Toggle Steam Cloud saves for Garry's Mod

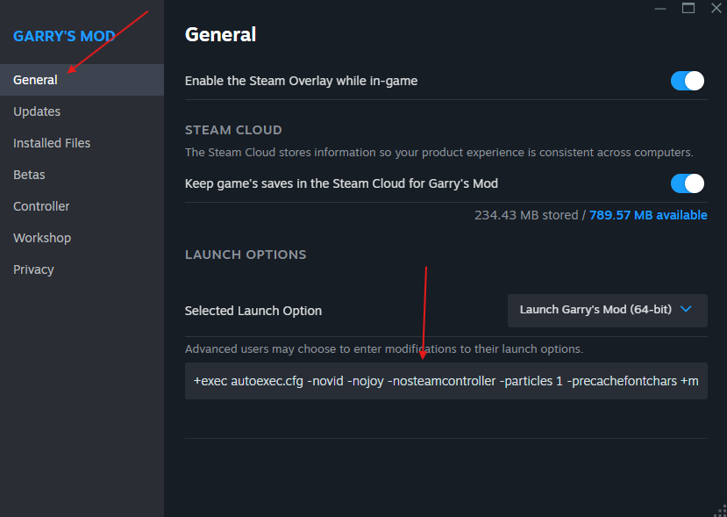[688, 183]
